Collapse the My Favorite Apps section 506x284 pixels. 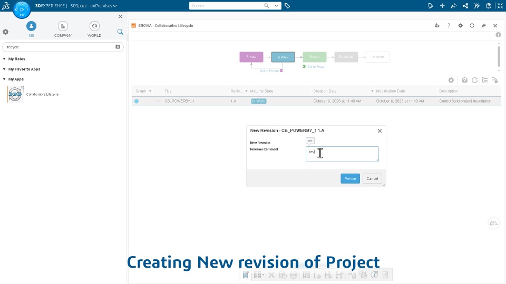tap(4, 69)
